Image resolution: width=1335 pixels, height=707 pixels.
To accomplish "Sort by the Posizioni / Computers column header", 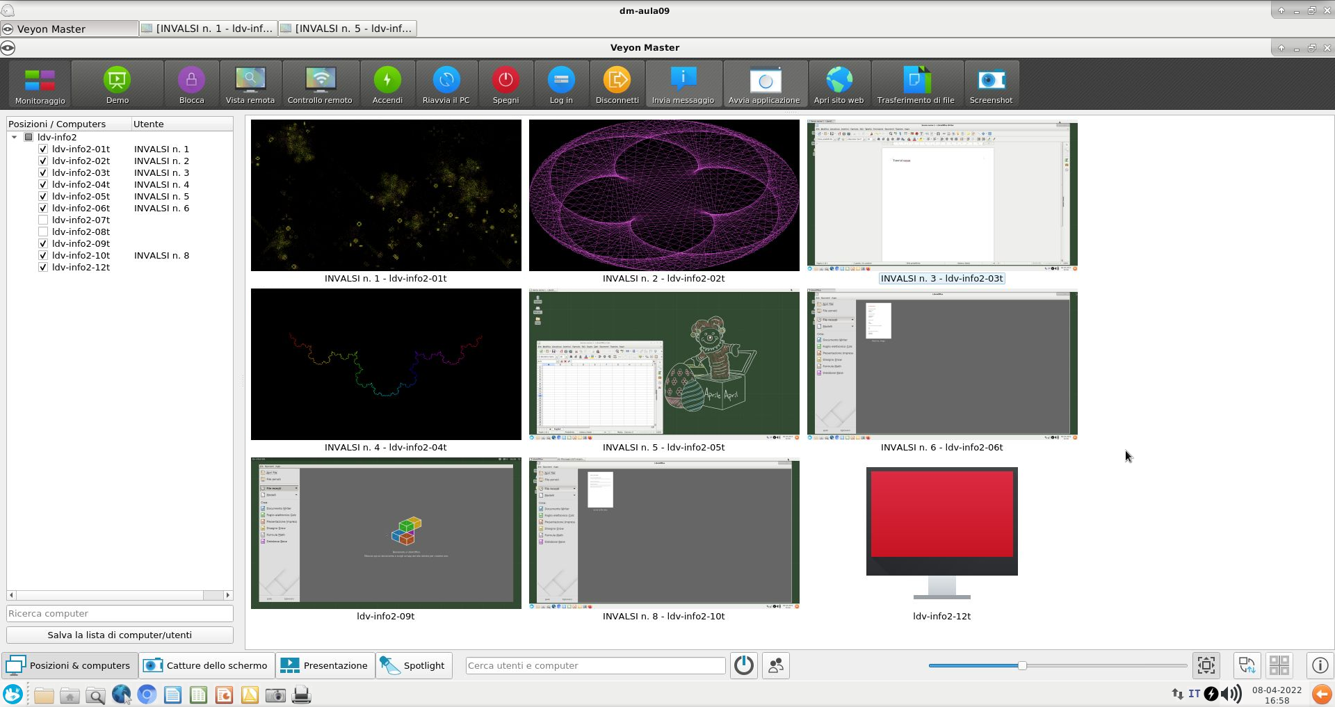I will (69, 124).
